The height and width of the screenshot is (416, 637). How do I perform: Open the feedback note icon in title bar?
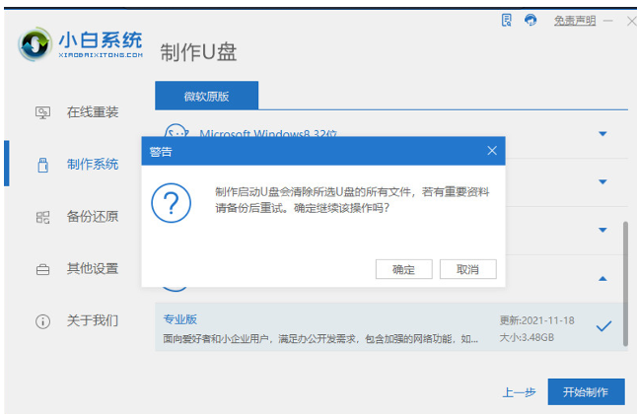pyautogui.click(x=506, y=20)
